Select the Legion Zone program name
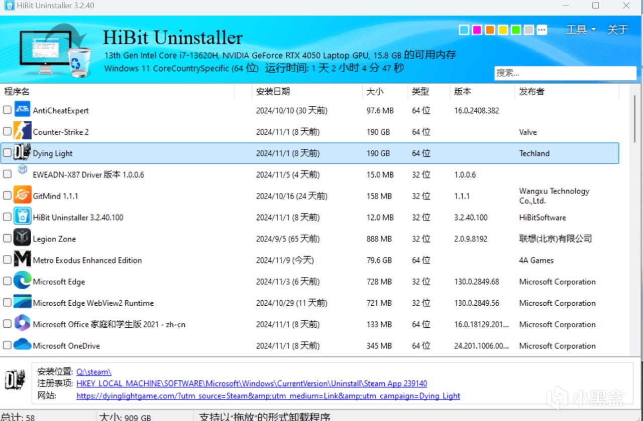Image resolution: width=643 pixels, height=421 pixels. coord(54,239)
